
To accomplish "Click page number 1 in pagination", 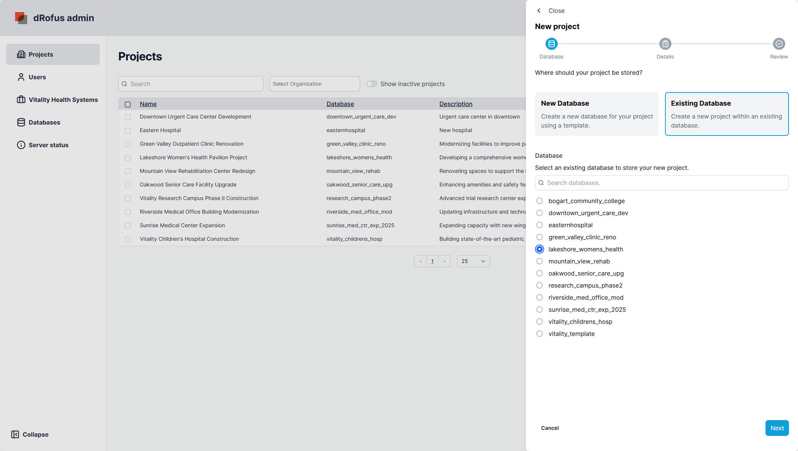I will coord(432,261).
